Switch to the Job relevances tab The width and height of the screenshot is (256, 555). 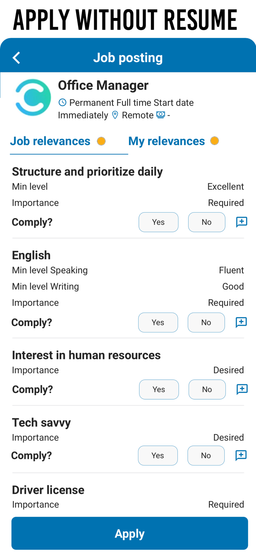tap(50, 141)
